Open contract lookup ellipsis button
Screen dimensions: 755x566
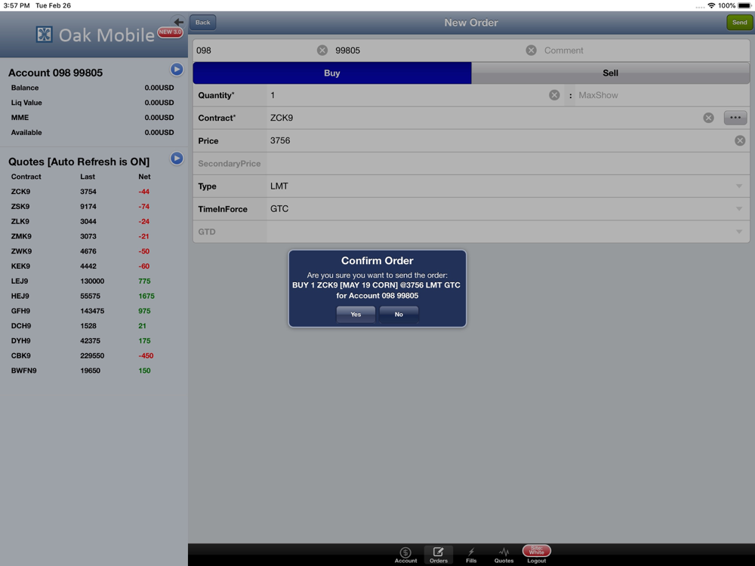tap(735, 118)
